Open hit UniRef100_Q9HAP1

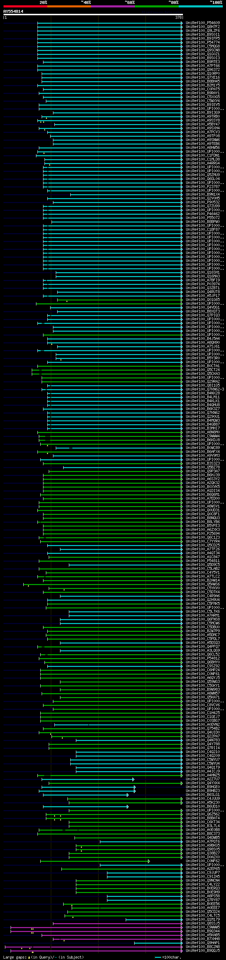[203, 943]
